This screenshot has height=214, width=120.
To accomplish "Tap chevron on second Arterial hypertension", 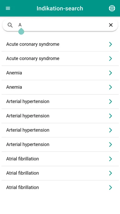I will (111, 116).
